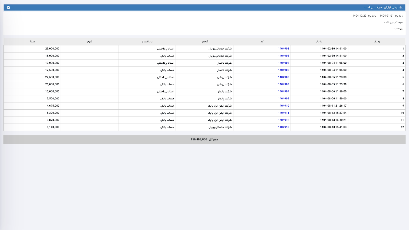This screenshot has height=230, width=409.
Task: Export the report to Excel with the file icon
Action: [x=8, y=7]
